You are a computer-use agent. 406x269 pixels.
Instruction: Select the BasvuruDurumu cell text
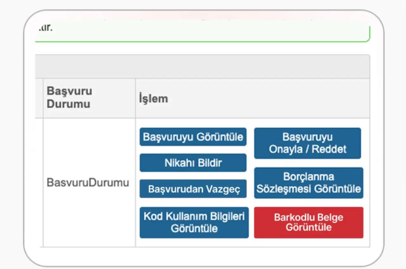(x=88, y=183)
